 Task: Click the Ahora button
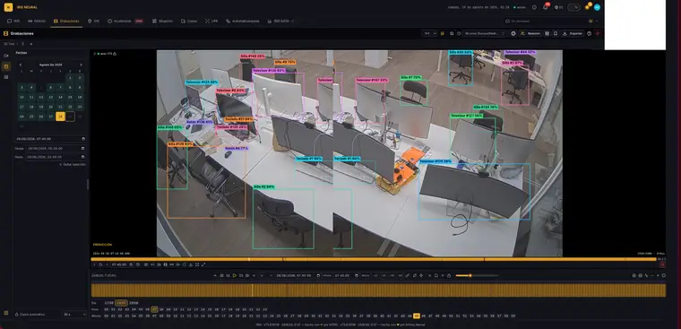(x=366, y=275)
